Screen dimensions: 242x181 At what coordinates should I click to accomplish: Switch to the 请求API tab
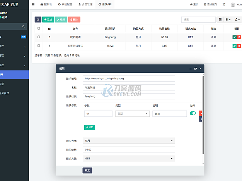click(105, 5)
